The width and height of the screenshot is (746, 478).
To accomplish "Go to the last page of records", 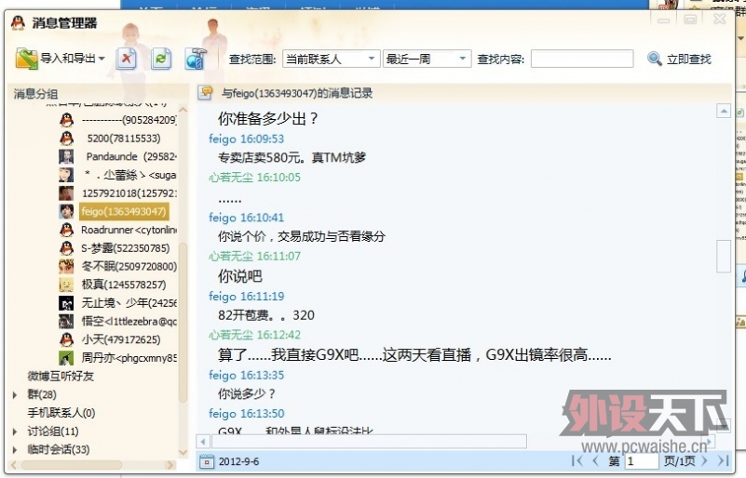I will click(x=723, y=460).
